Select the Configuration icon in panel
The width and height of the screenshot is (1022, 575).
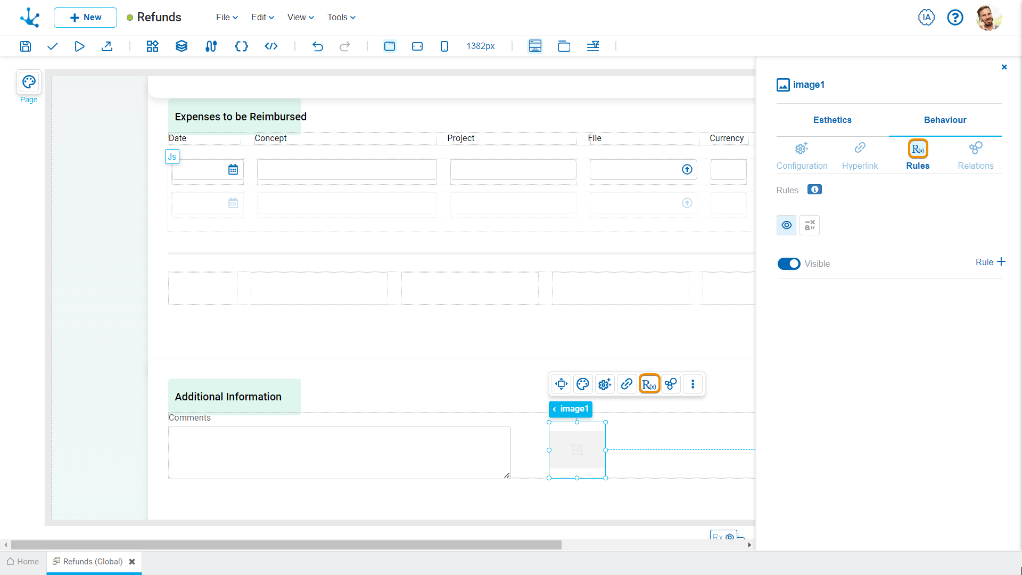point(802,148)
